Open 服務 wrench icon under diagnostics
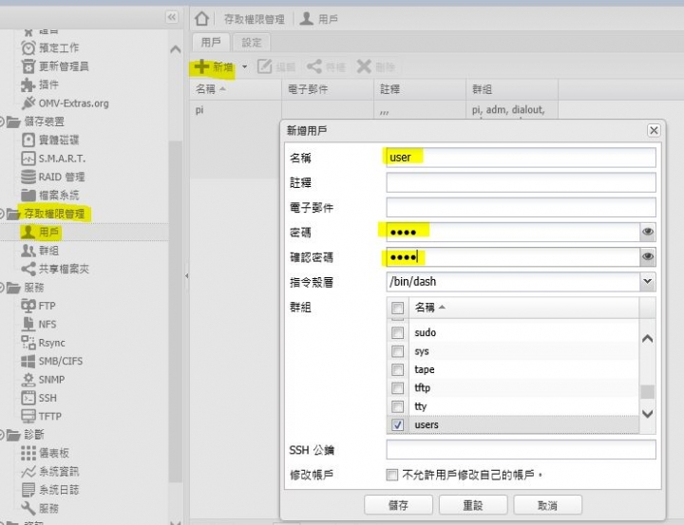 pyautogui.click(x=28, y=508)
